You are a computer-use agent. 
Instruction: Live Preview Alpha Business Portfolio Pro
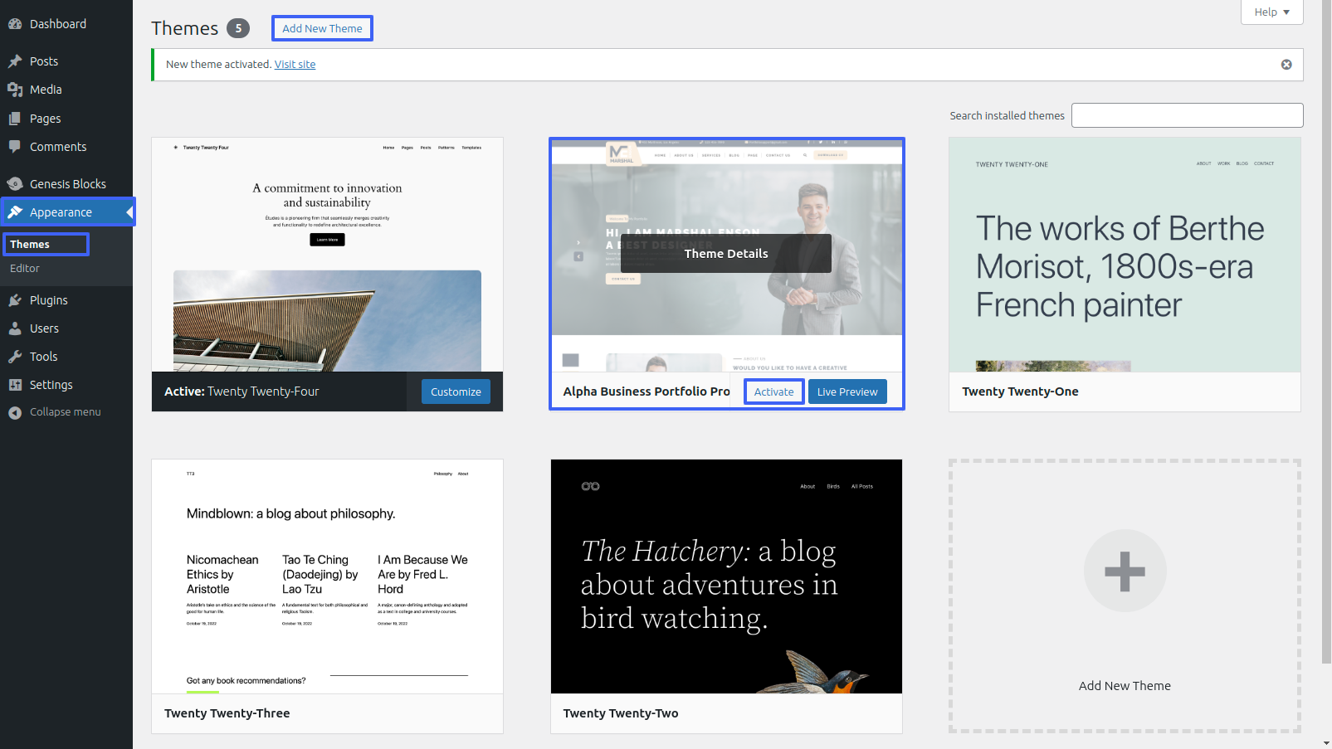tap(847, 392)
